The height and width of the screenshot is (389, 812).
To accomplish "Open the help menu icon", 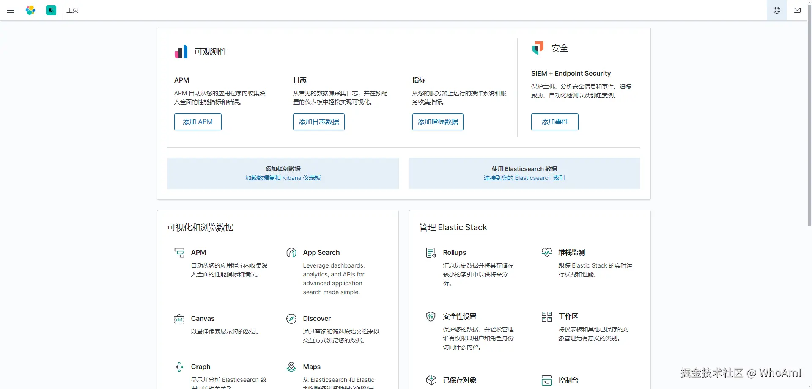I will [x=777, y=10].
